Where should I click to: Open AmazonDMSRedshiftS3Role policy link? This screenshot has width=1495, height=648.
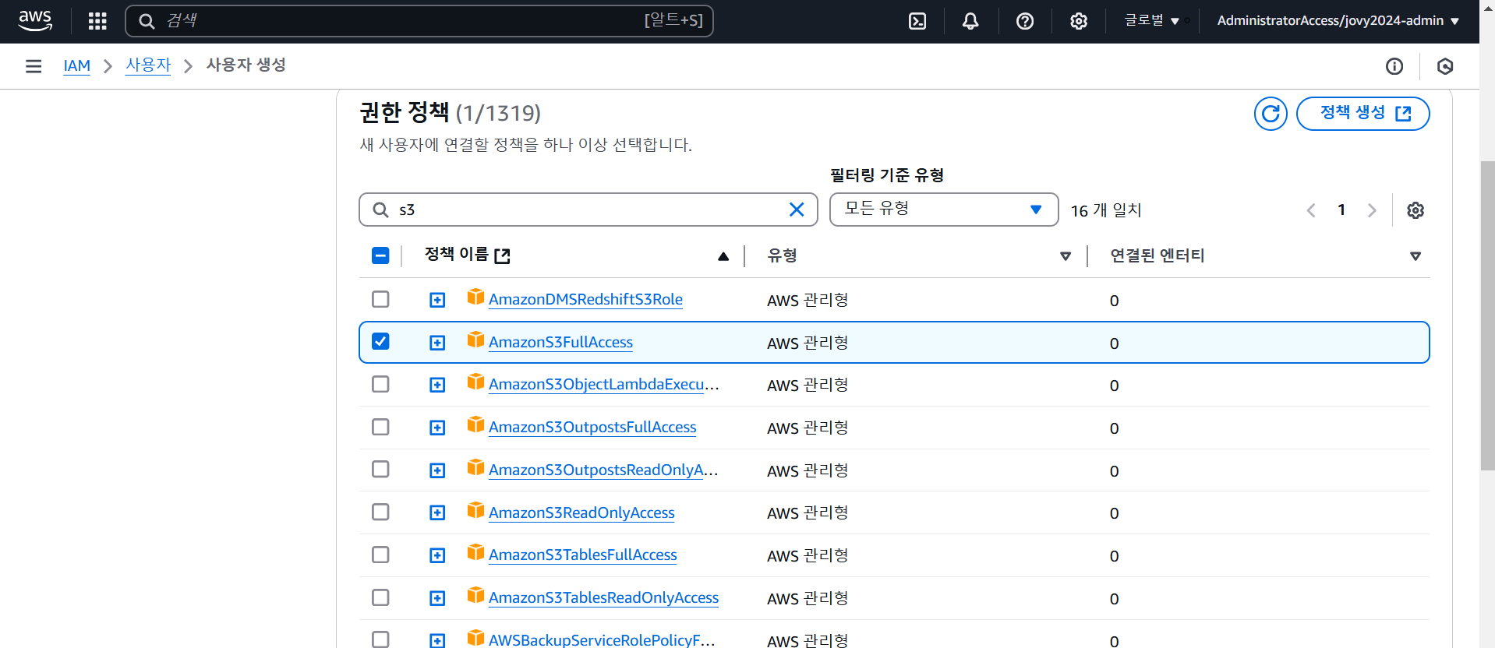tap(585, 299)
